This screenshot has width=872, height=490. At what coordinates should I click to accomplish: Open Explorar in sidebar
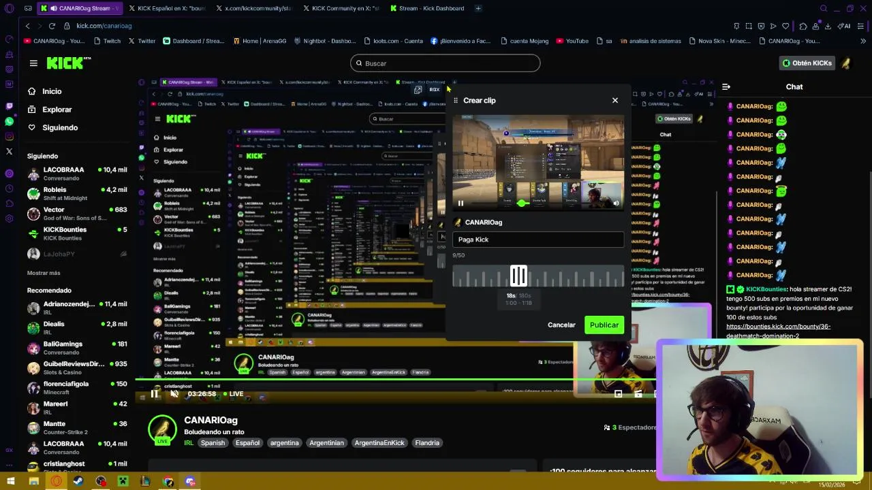pyautogui.click(x=50, y=110)
